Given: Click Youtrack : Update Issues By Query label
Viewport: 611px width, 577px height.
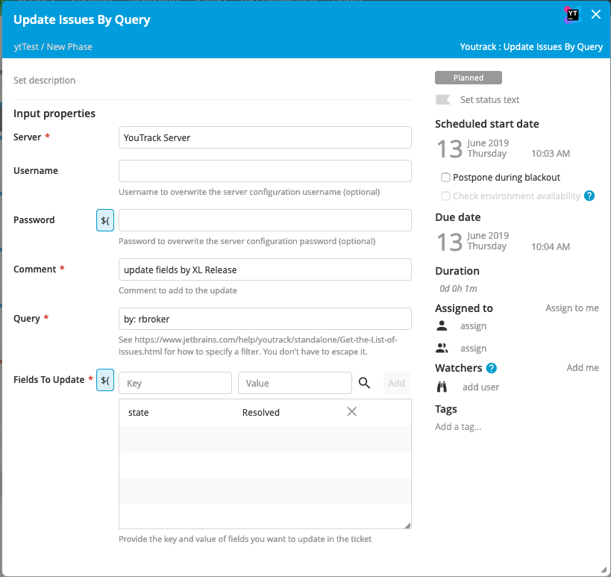Looking at the screenshot, I should (x=531, y=47).
